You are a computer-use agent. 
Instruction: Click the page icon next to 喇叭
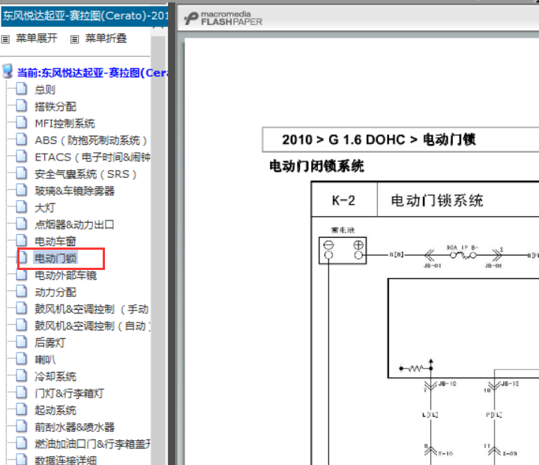(22, 358)
